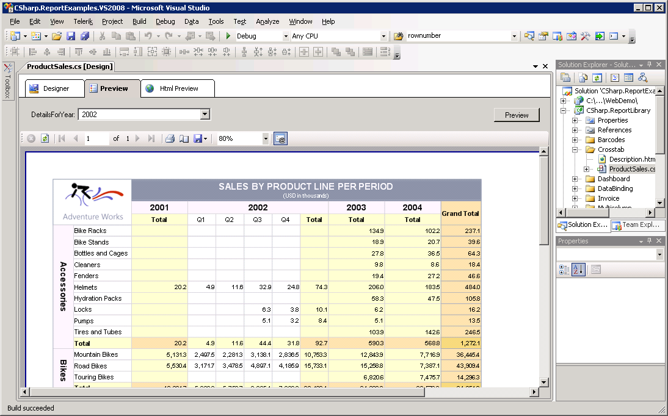Click Refresh in Solution Explorer toolbar
Viewport: 668px width, 416px height.
(x=597, y=77)
